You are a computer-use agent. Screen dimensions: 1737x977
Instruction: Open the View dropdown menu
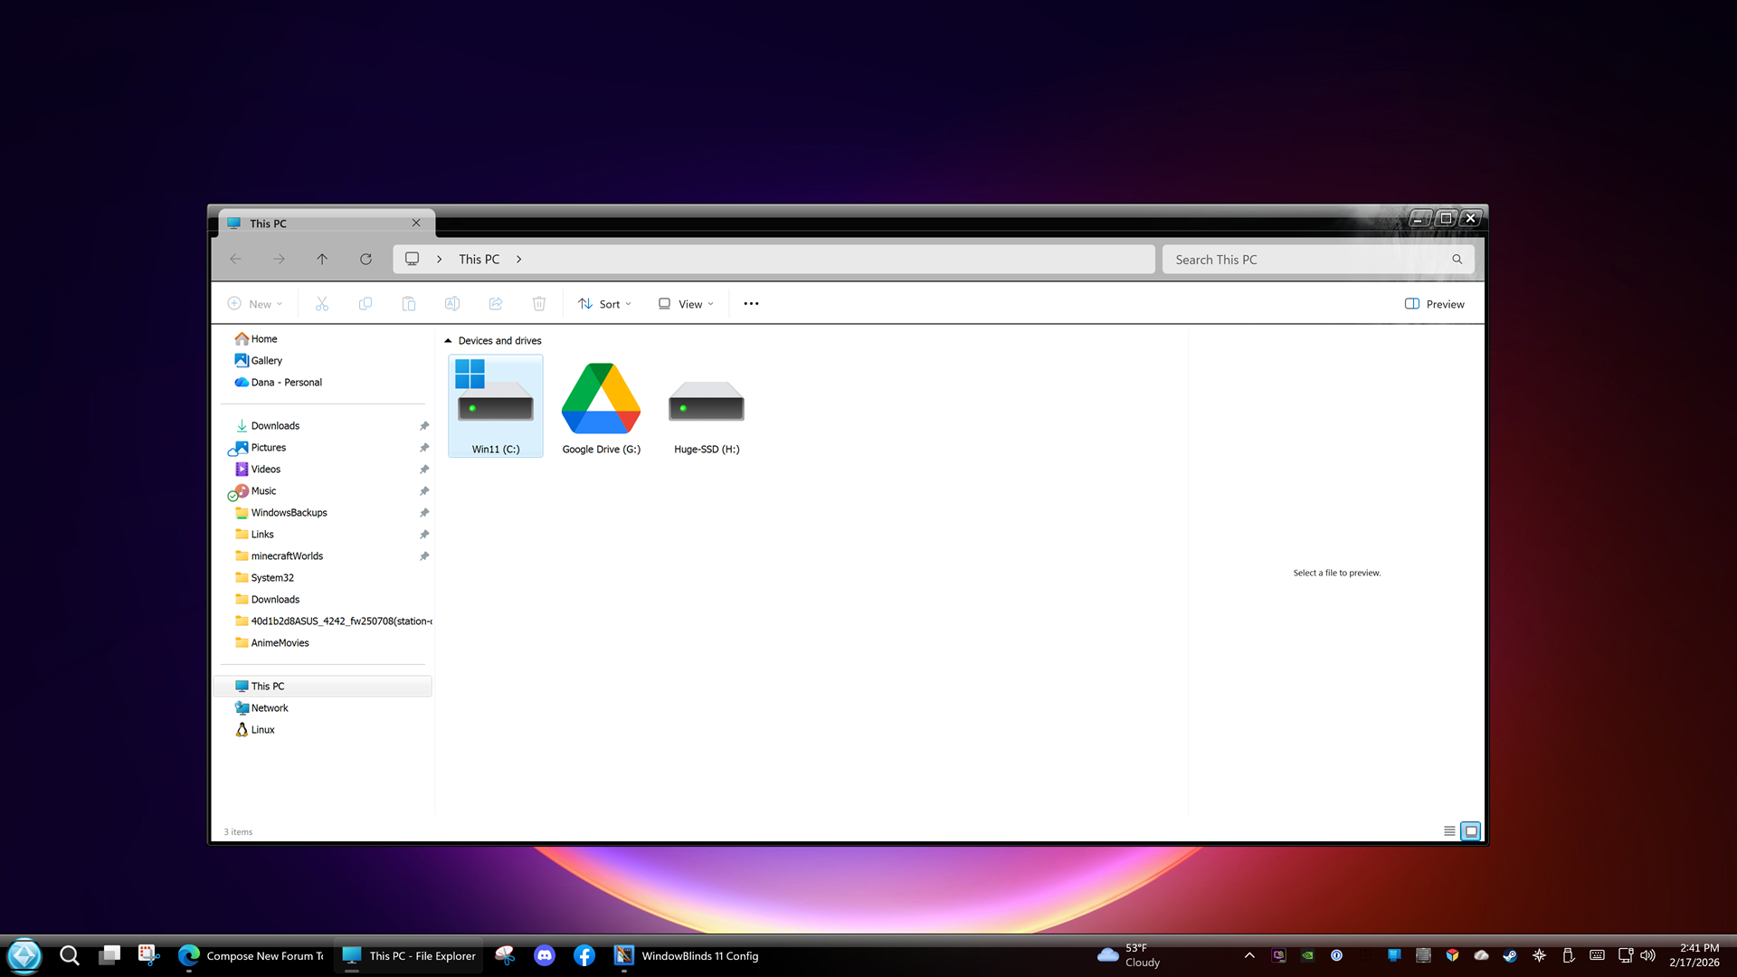686,304
